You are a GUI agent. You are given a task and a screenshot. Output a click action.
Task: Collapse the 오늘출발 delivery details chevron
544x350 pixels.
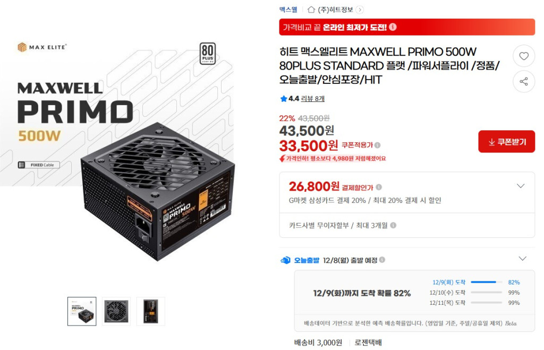click(x=522, y=259)
